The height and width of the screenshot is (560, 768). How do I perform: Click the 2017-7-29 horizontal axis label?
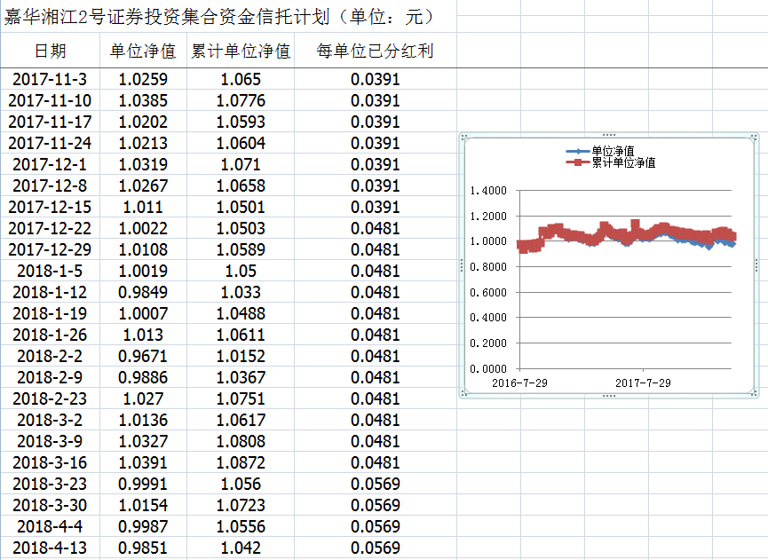[x=643, y=381]
